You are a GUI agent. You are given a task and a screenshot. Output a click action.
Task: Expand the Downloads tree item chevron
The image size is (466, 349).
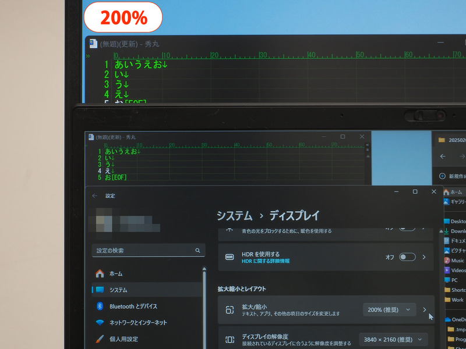[442, 232]
